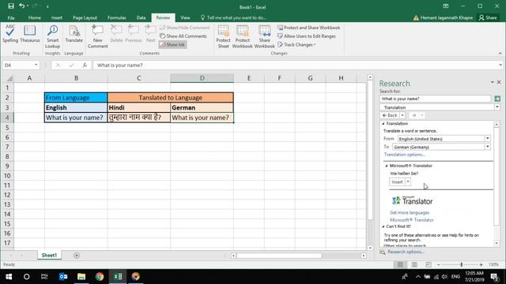Toggle Show/Hide Comment
The width and height of the screenshot is (506, 284).
point(184,28)
